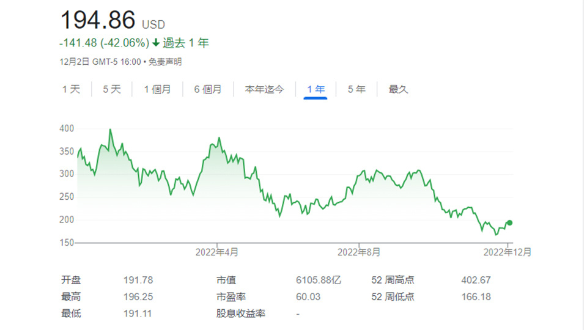This screenshot has width=587, height=330.
Task: Click the -141.48 (-42.06%) change text
Action: [x=105, y=43]
